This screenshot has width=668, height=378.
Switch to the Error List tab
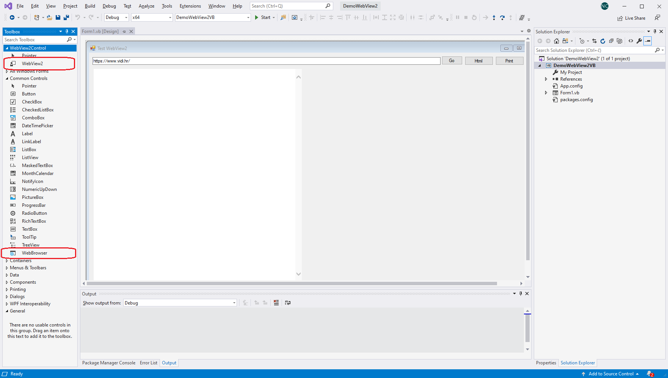pos(148,363)
